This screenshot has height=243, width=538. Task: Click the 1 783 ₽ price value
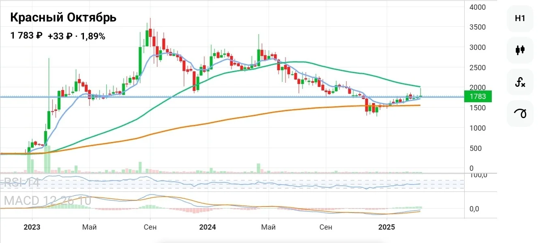pyautogui.click(x=26, y=36)
